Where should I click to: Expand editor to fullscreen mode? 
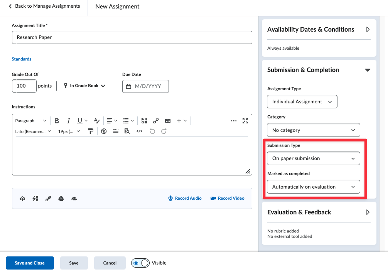pyautogui.click(x=245, y=121)
